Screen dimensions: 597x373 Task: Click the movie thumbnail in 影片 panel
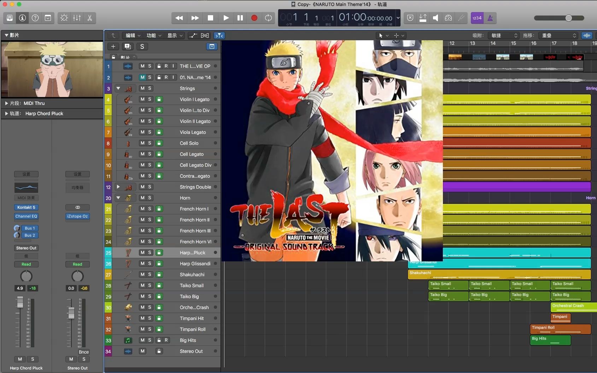point(52,69)
